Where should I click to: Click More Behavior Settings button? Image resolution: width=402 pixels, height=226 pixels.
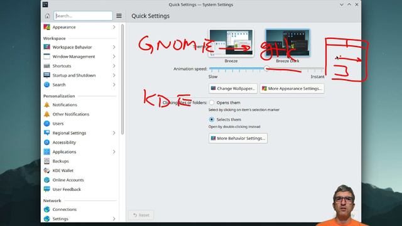pyautogui.click(x=238, y=138)
